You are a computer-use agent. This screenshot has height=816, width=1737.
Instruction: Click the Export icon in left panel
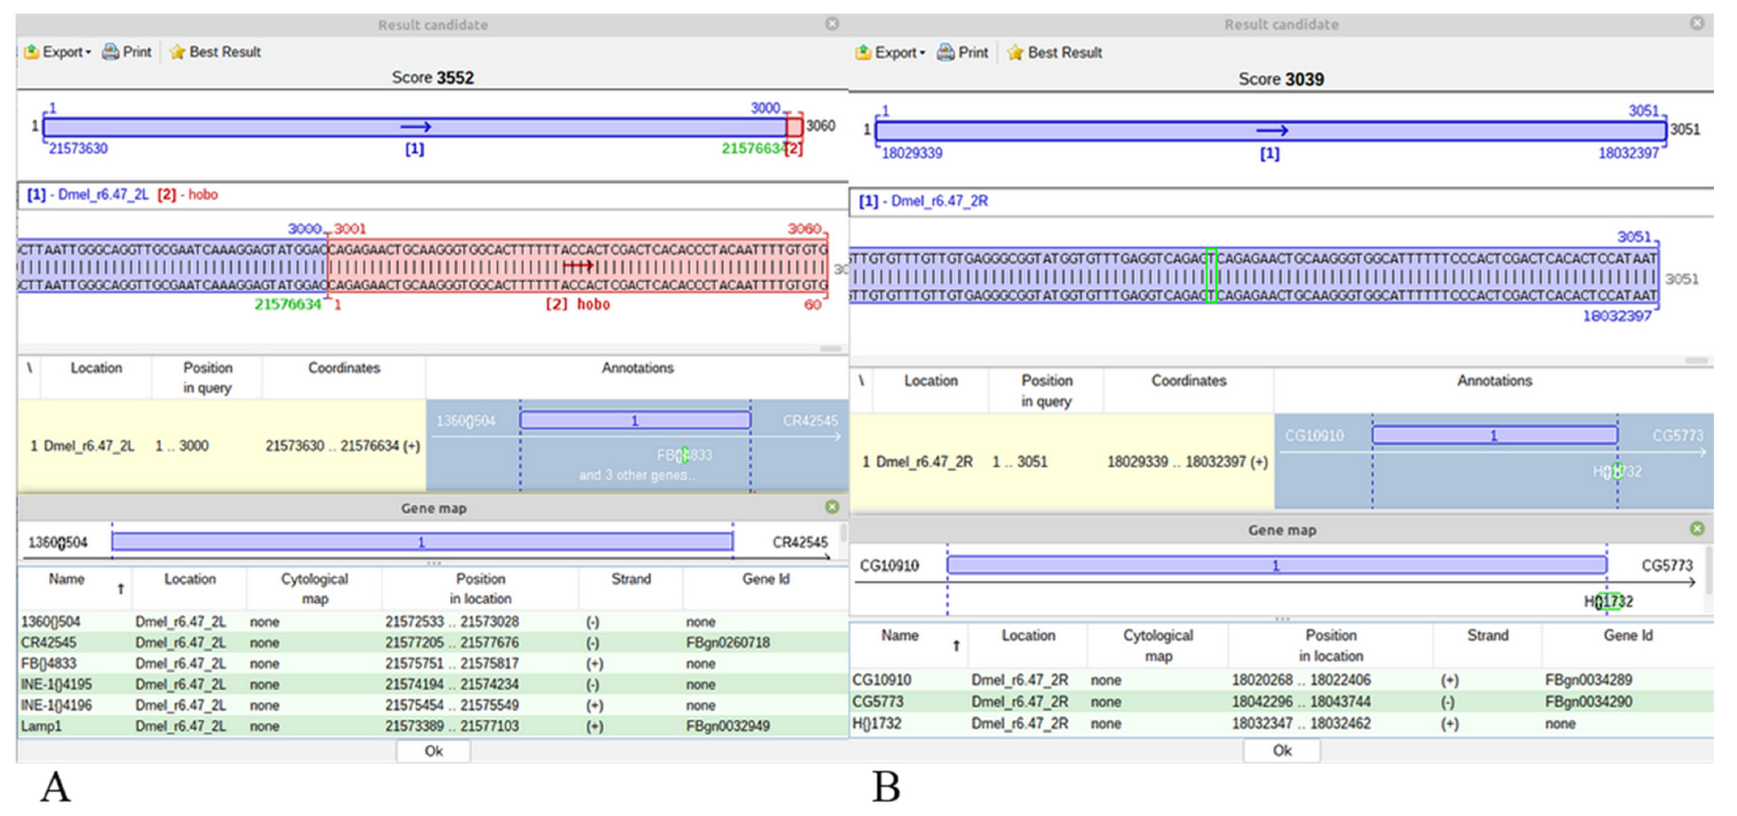coord(31,52)
